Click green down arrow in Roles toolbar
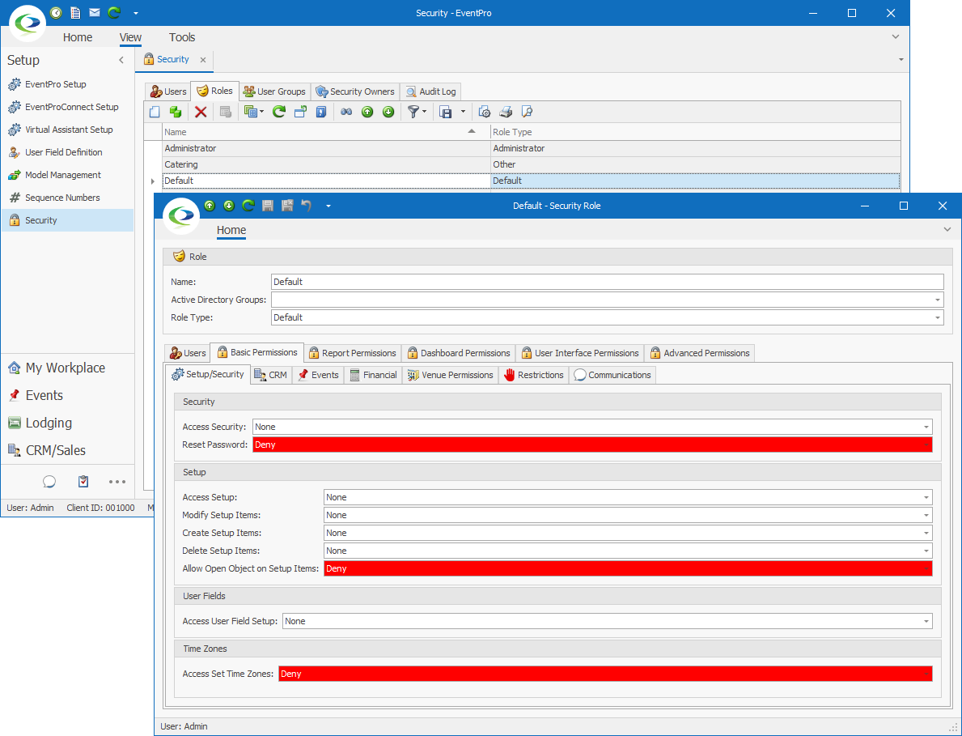 click(x=388, y=112)
